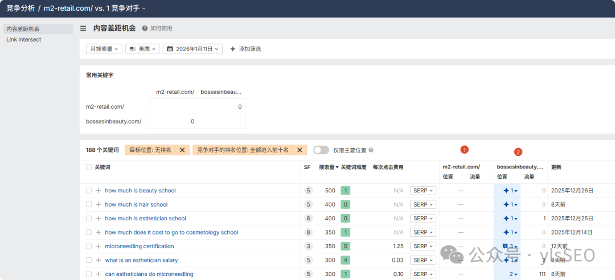Add keyword how much is beauty school via plus
This screenshot has height=280, width=615.
98,191
